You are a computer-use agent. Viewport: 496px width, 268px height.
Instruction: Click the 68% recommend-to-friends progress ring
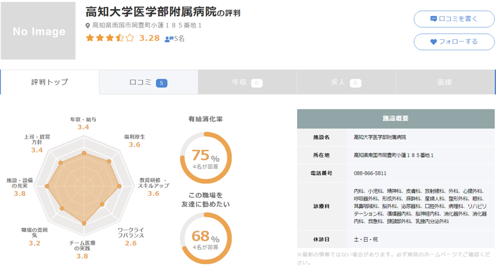[206, 238]
